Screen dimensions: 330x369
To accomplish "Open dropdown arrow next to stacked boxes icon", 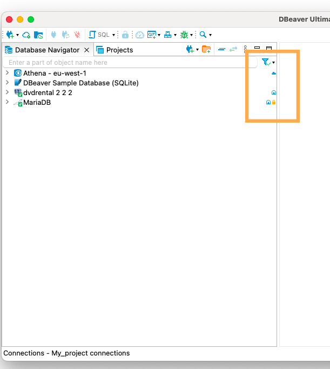I will pos(175,35).
